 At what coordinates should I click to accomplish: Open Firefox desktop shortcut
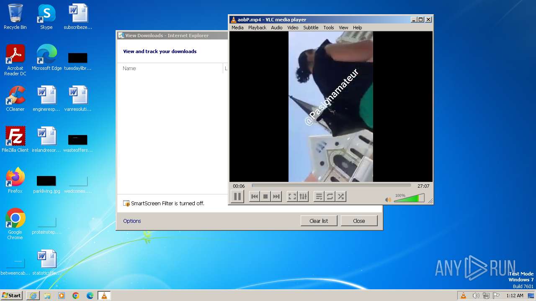click(x=15, y=181)
